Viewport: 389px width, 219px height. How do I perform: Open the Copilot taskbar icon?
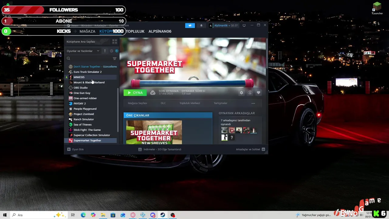pos(93,215)
